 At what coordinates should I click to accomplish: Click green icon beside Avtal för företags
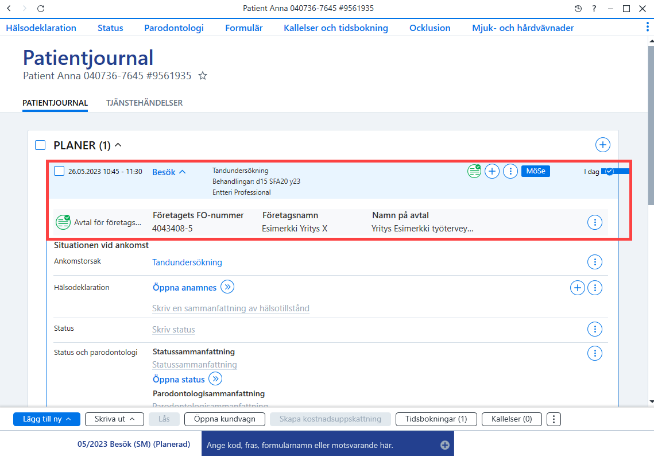63,222
